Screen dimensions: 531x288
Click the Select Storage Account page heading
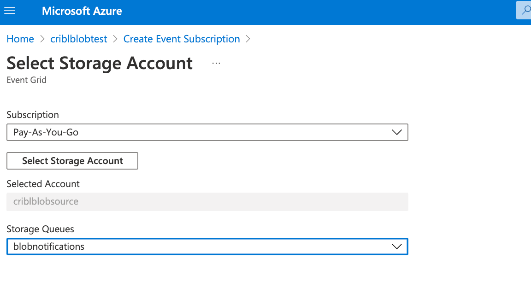click(100, 63)
